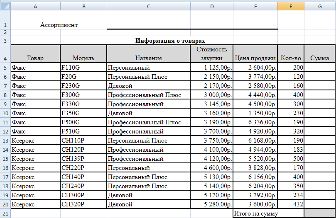Click the 4 440,00р. sale price cell
The height and width of the screenshot is (218, 336).
coord(255,95)
